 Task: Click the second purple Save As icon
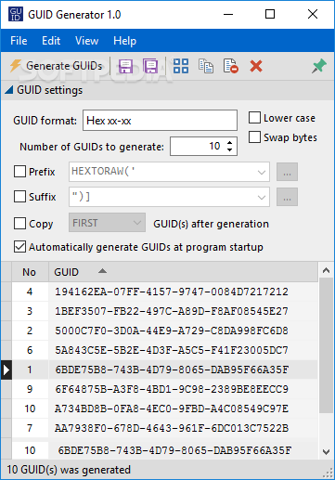click(150, 66)
